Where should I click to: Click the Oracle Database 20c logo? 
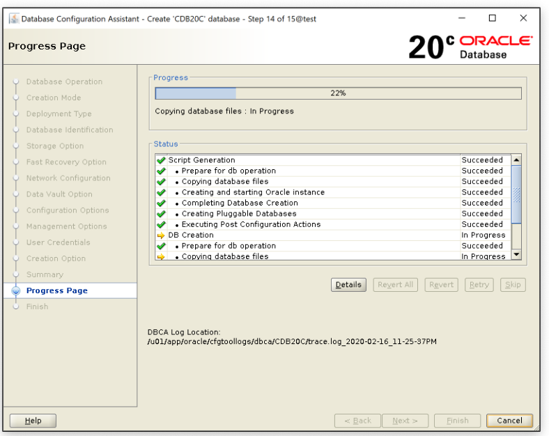pos(470,47)
